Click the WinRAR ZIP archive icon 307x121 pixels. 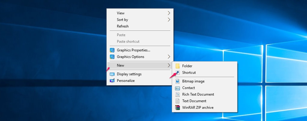(x=177, y=108)
